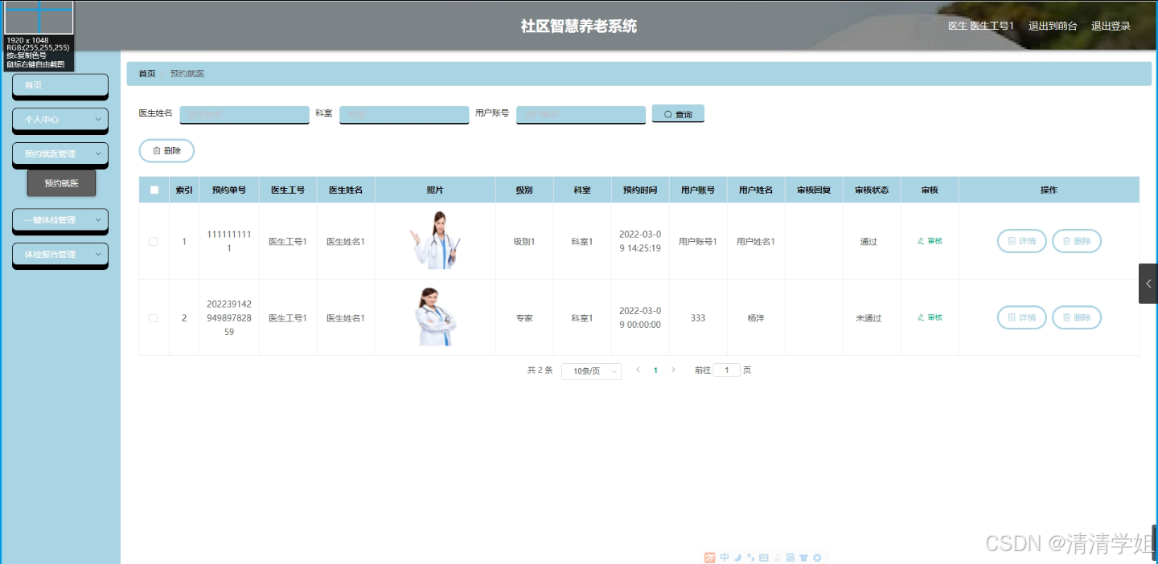1158x564 pixels.
Task: Click the 审核回复 column header
Action: point(814,190)
